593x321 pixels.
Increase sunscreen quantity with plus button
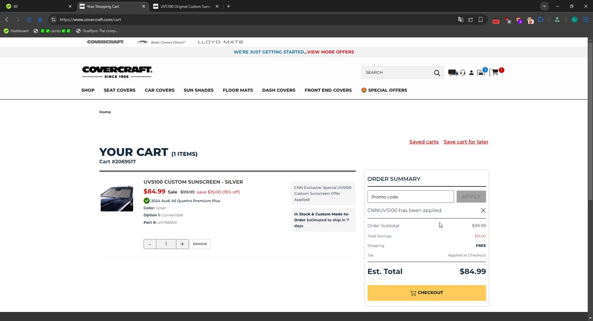tap(182, 244)
